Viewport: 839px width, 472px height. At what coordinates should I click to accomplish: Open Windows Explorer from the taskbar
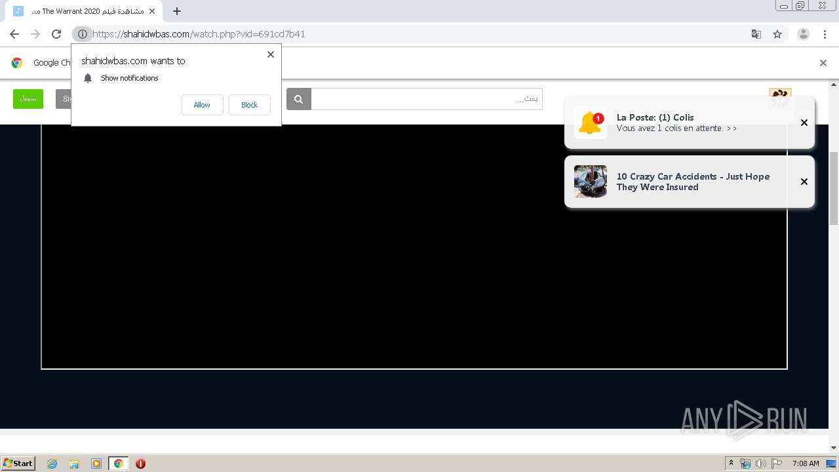(74, 463)
